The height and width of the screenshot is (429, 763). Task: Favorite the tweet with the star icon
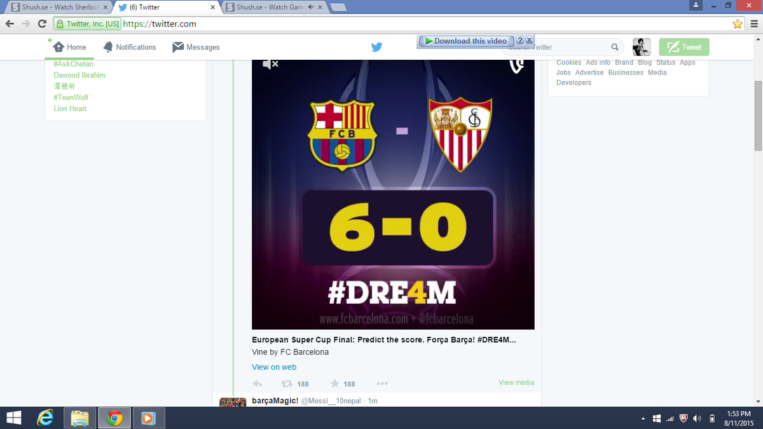334,384
